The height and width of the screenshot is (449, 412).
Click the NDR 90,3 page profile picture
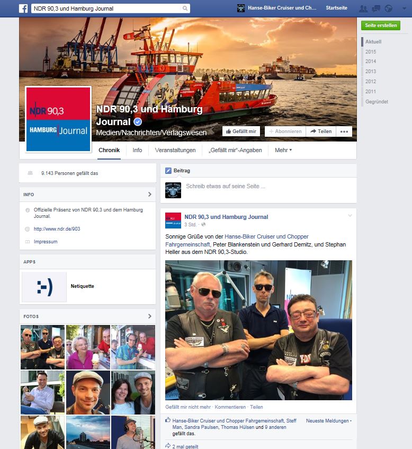(x=58, y=119)
